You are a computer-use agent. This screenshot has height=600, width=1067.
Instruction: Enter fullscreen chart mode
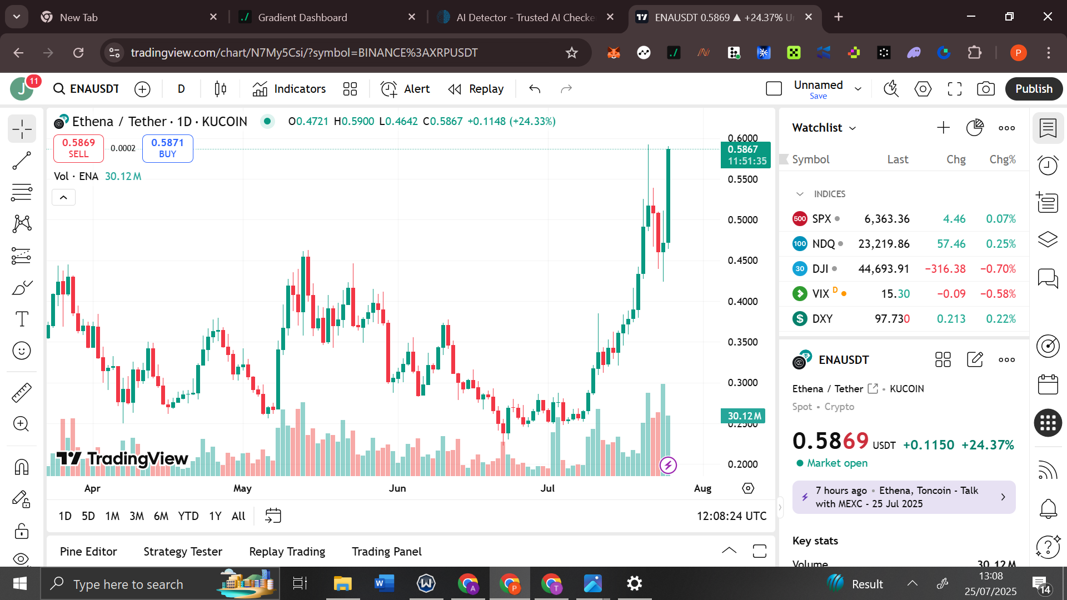955,89
